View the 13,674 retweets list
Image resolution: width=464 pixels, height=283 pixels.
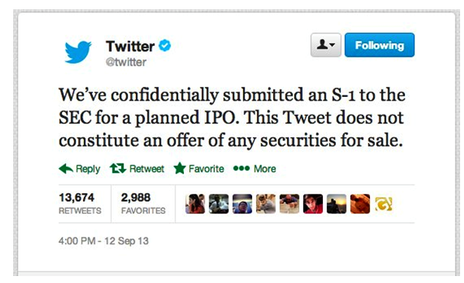(x=80, y=204)
